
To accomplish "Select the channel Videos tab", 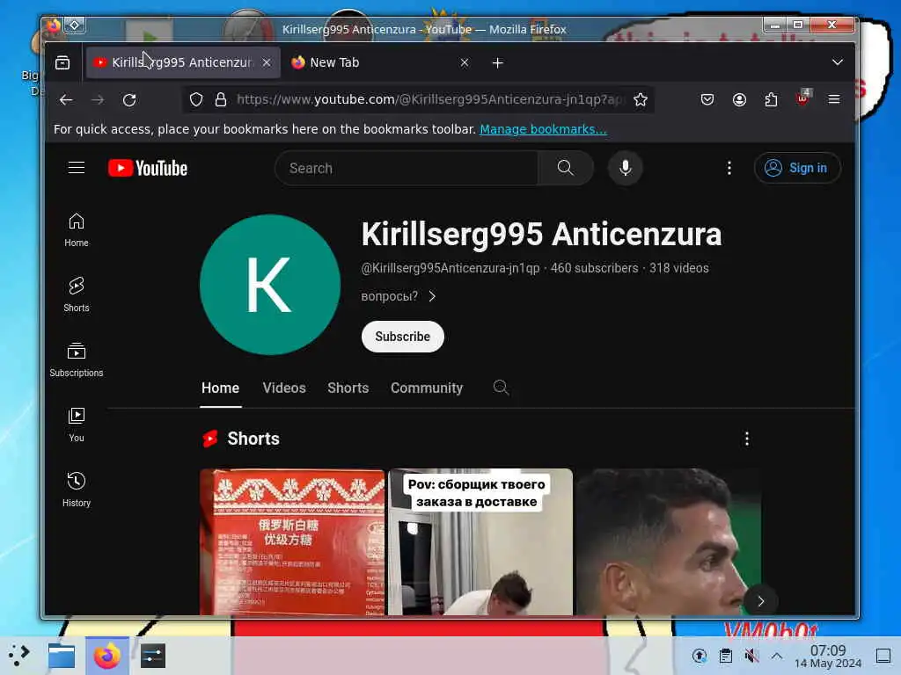I will pyautogui.click(x=284, y=388).
